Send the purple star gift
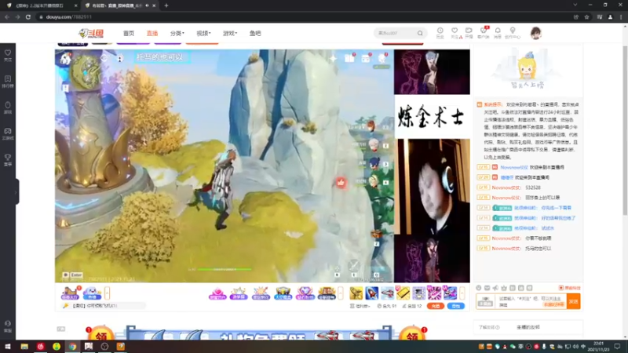The width and height of the screenshot is (628, 353). (x=239, y=293)
